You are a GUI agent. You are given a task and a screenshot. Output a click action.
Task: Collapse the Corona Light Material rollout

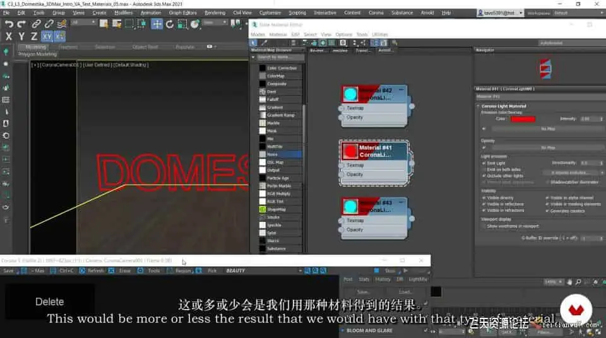tap(478, 106)
